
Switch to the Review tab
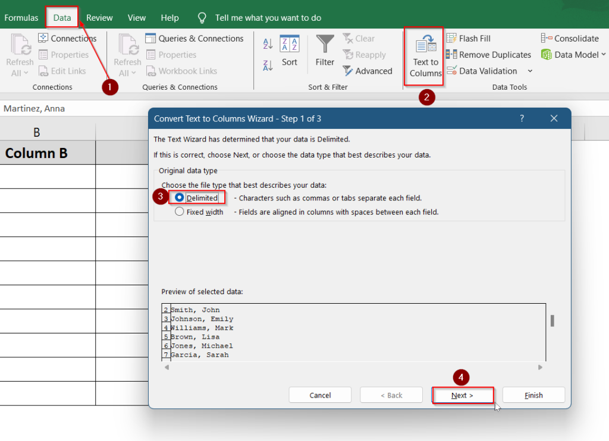coord(99,18)
